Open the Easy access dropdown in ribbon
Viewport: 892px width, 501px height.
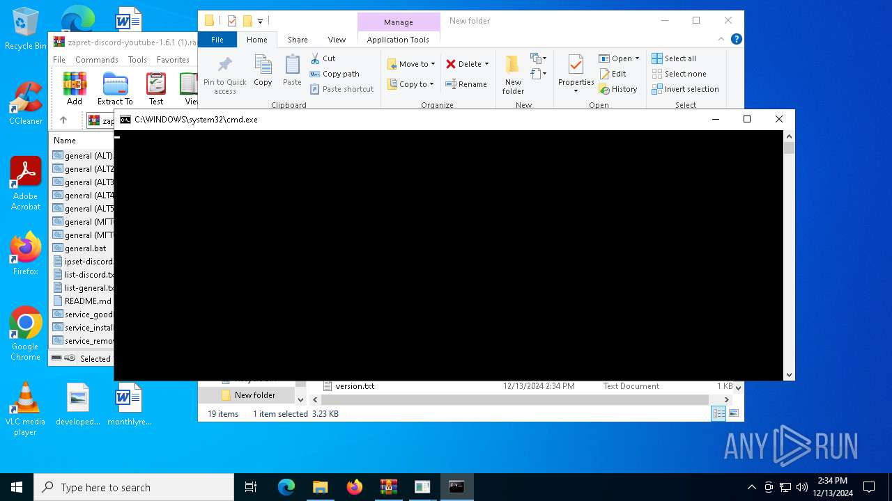[x=539, y=73]
